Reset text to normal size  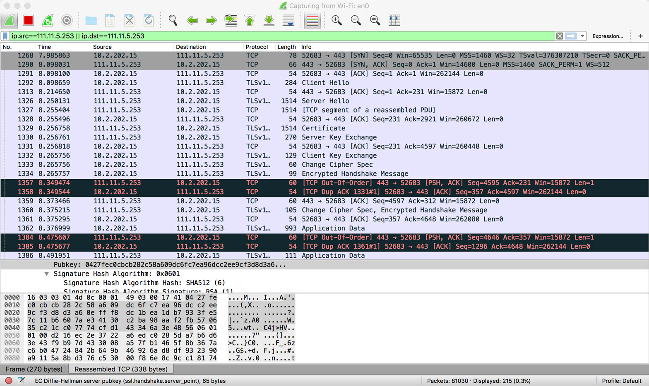tap(375, 20)
